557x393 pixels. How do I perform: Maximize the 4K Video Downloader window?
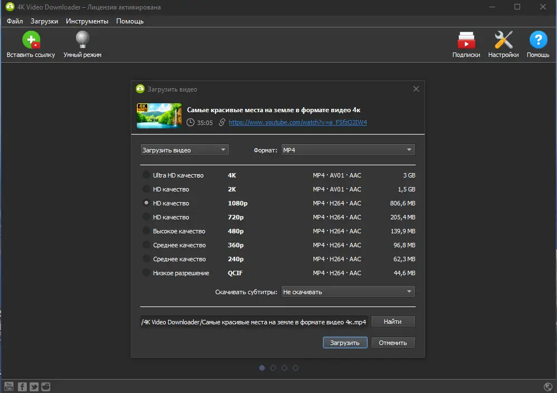tap(517, 7)
